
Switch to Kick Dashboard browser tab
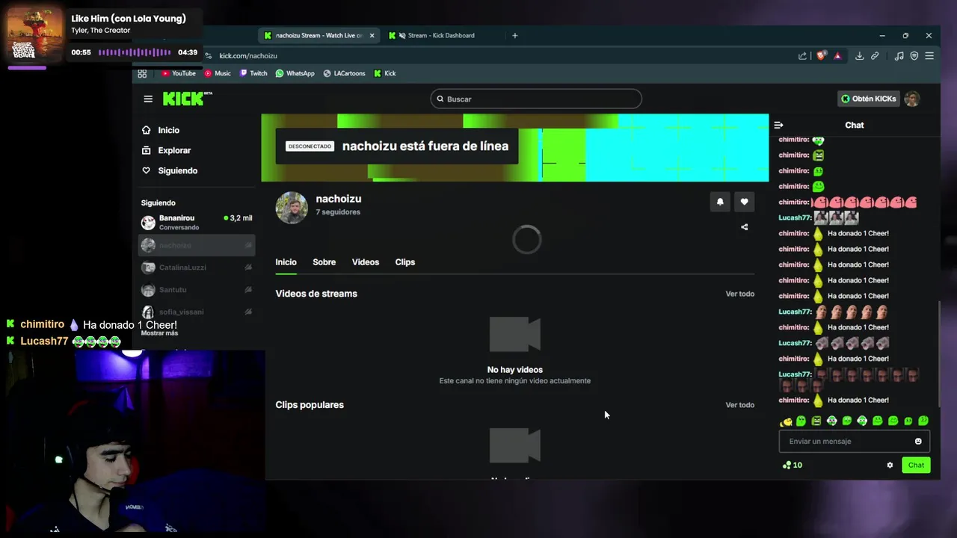tap(441, 35)
